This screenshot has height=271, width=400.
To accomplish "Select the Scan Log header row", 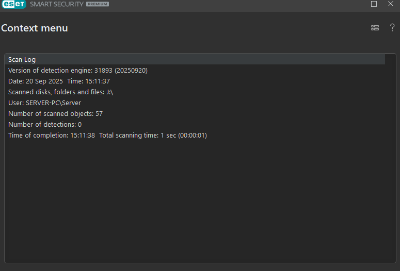I will (x=195, y=59).
